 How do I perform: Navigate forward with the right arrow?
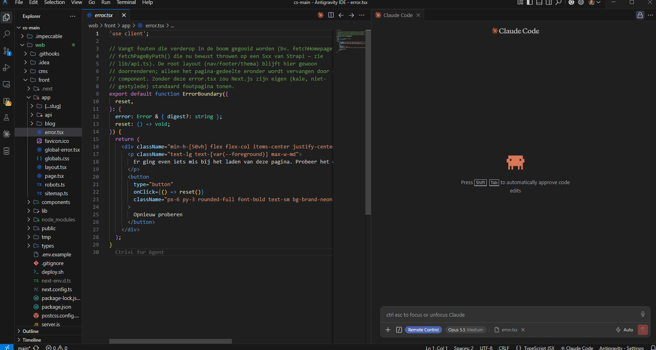tap(351, 15)
